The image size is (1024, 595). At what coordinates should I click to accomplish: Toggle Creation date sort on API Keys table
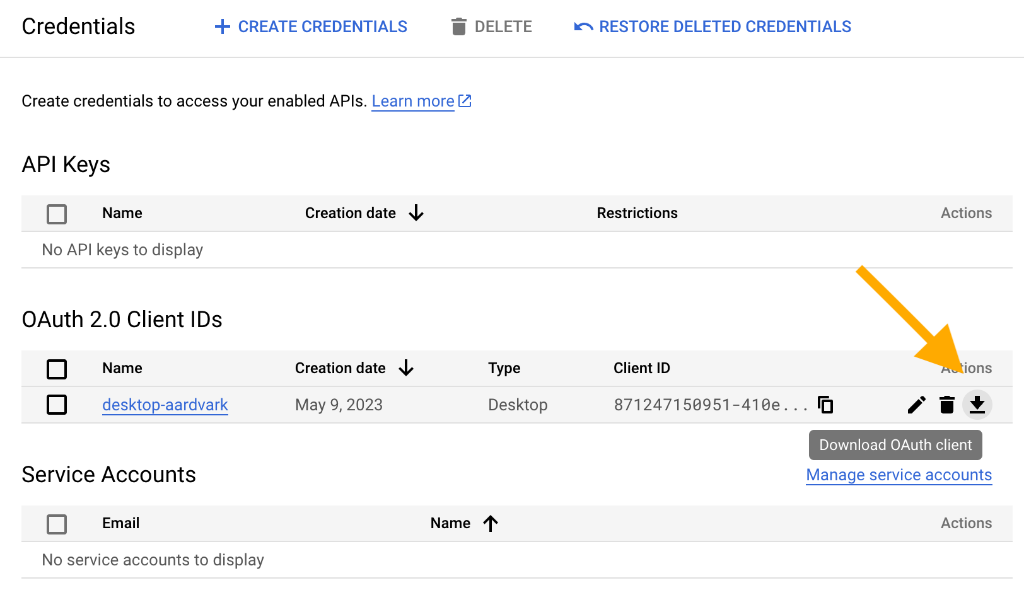[x=416, y=213]
